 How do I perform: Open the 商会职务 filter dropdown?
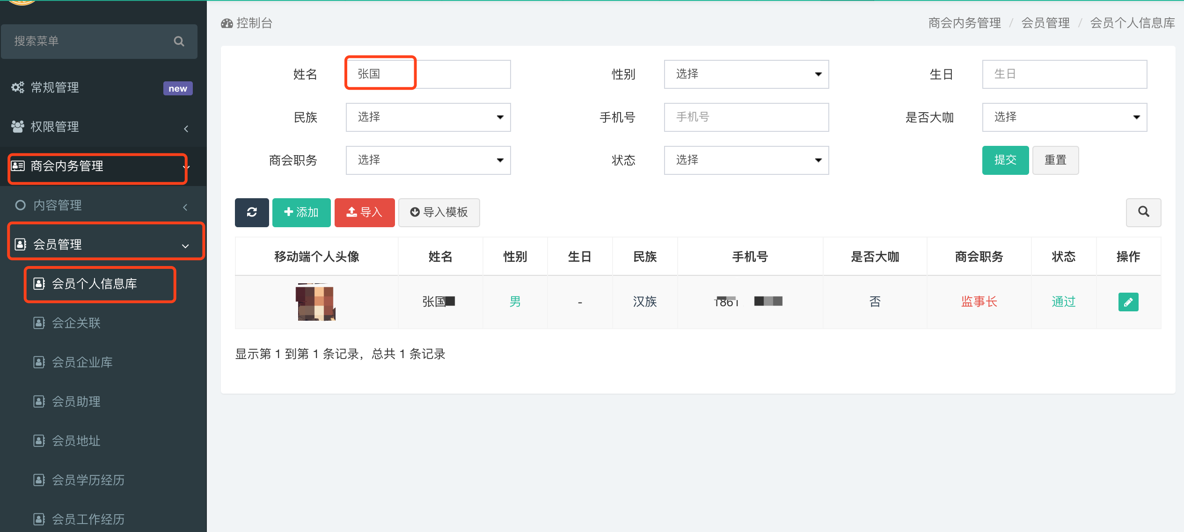[x=428, y=160]
